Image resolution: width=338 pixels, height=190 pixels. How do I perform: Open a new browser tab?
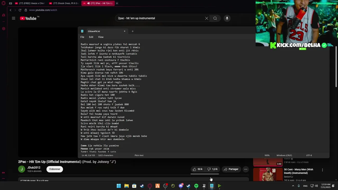tap(117, 3)
